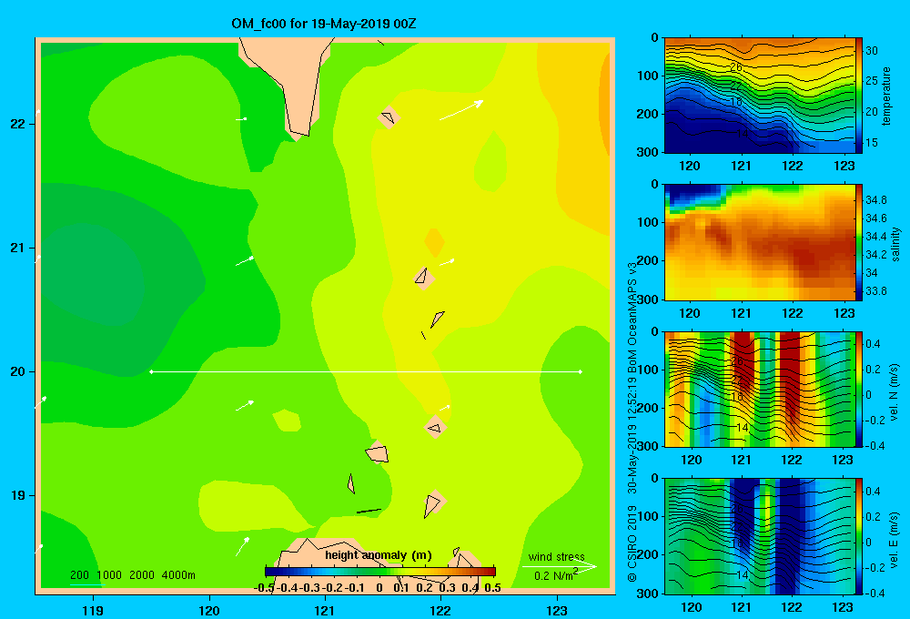Click the 26 isotherm label in temperature panel

tap(736, 67)
